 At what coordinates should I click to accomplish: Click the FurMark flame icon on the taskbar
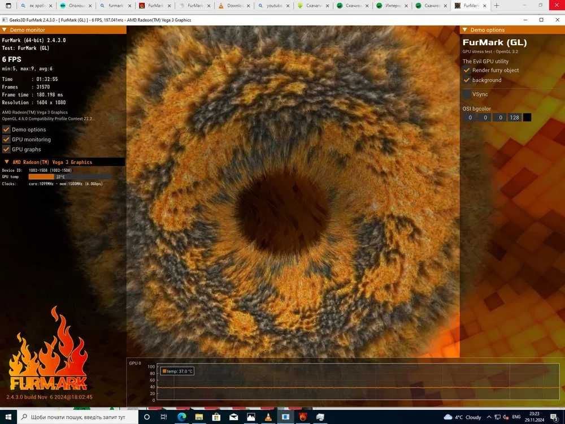pos(303,417)
